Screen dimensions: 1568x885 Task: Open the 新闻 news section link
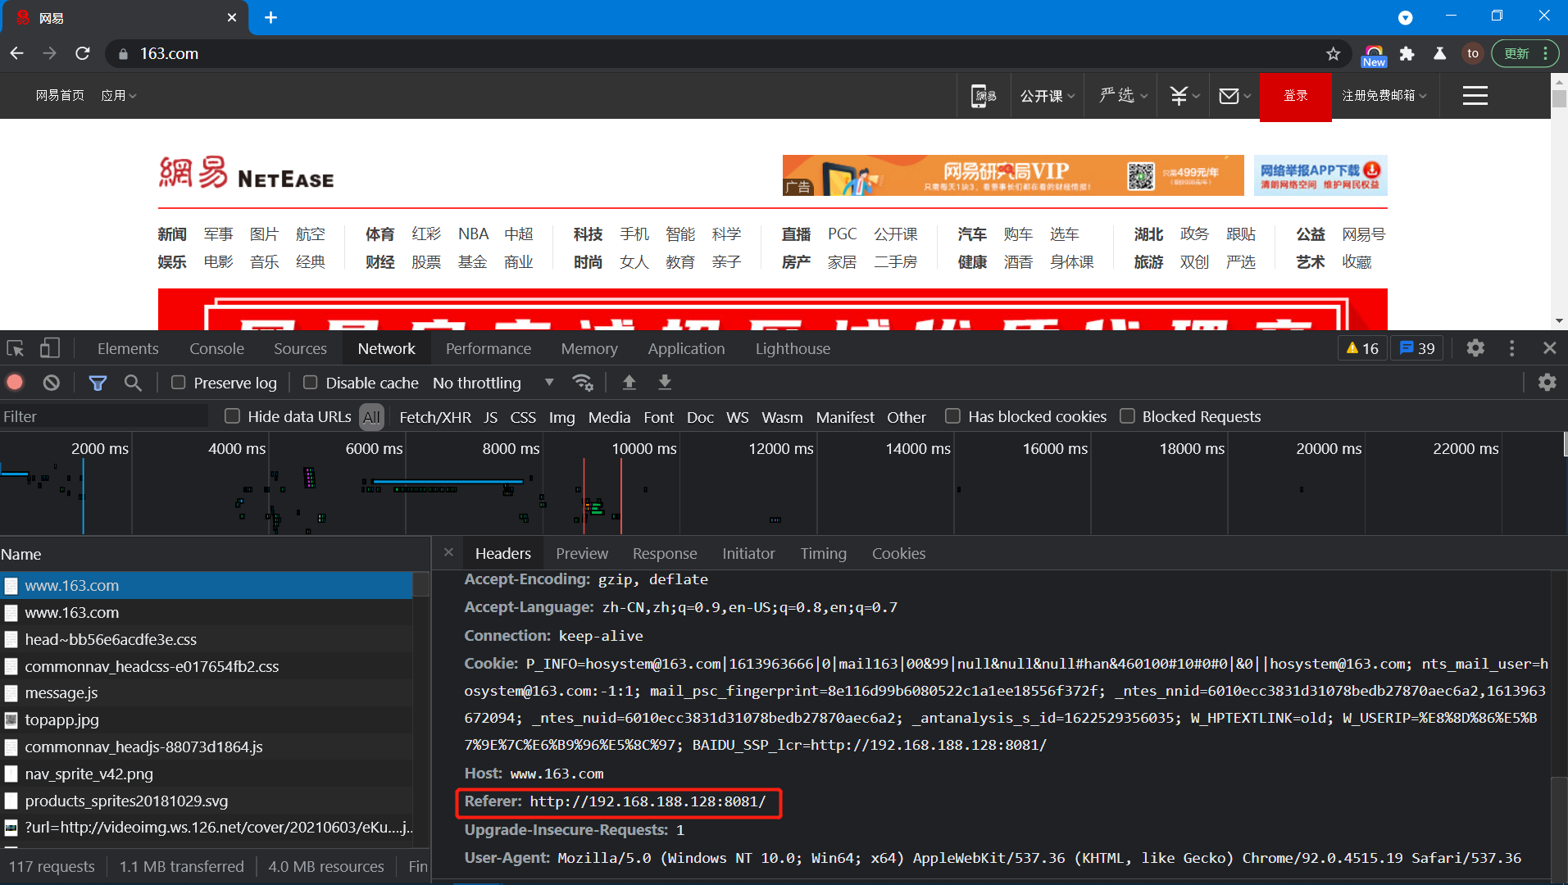[x=172, y=234]
